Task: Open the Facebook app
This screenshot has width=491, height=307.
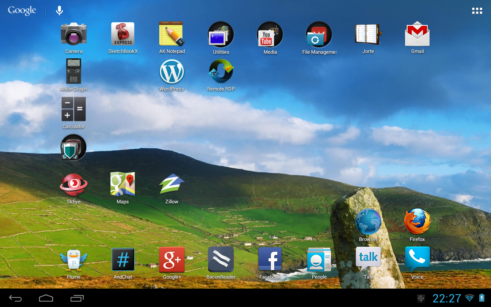Action: (x=270, y=263)
